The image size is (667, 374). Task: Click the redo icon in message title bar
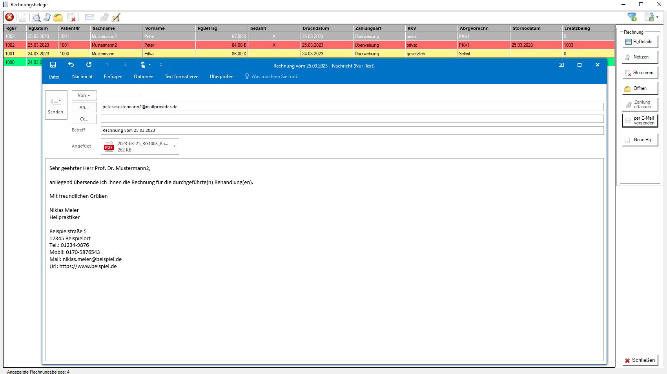tap(89, 65)
